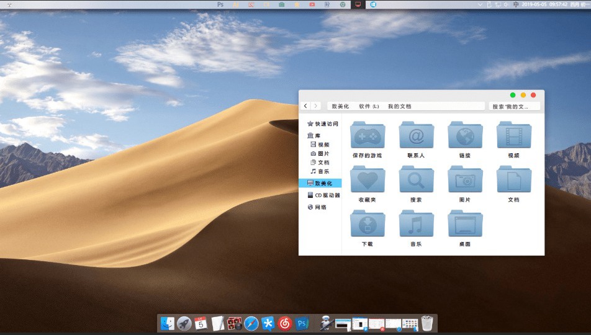
Task: Open Finder from the dock
Action: 168,323
